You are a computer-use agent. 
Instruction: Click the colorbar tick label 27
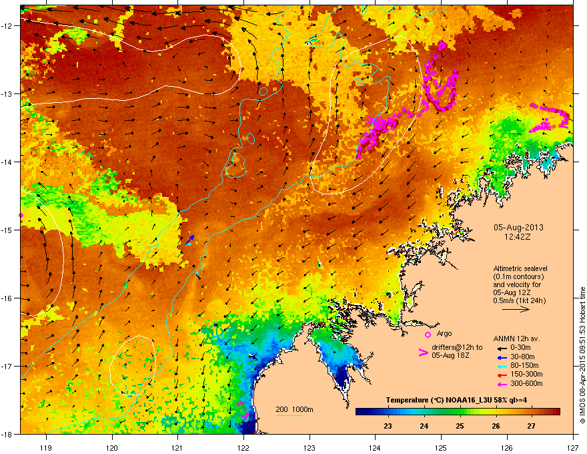(x=531, y=426)
